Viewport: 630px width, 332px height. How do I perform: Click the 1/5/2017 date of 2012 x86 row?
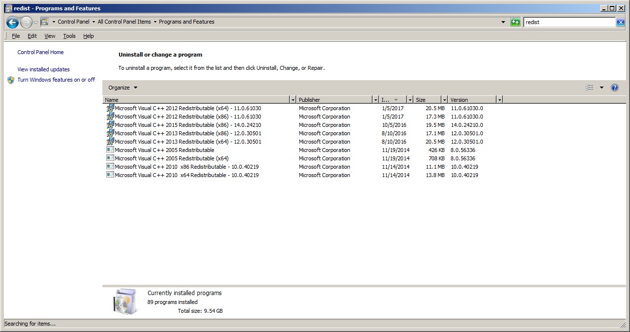(393, 117)
